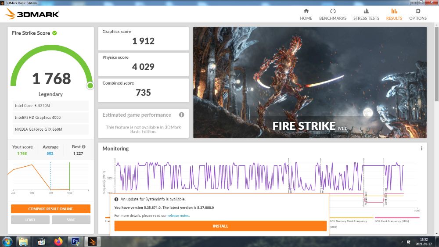Click the 3DMark taskbar icon
439x247 pixels.
point(92,241)
